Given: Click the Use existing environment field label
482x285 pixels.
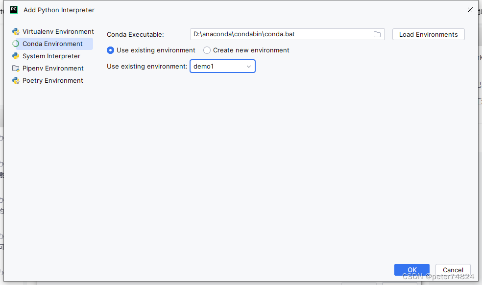Looking at the screenshot, I should [147, 67].
